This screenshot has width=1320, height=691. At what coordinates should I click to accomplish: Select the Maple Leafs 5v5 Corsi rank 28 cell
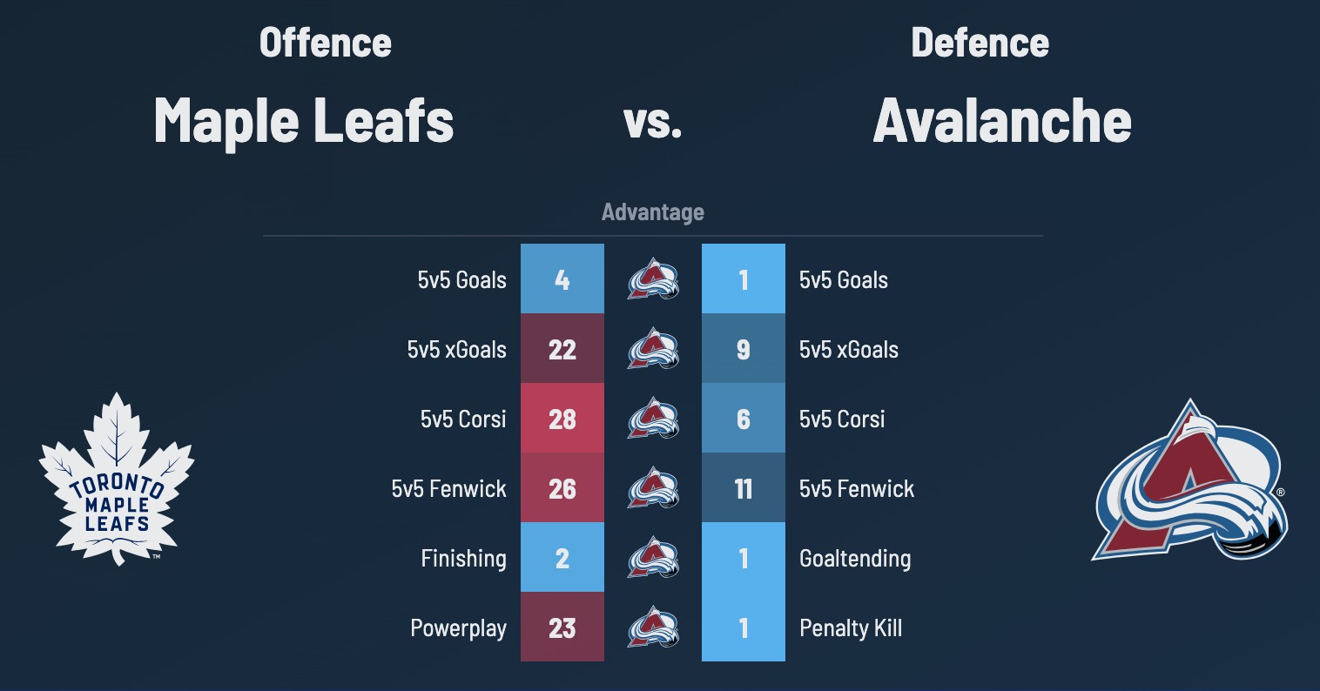(x=562, y=419)
